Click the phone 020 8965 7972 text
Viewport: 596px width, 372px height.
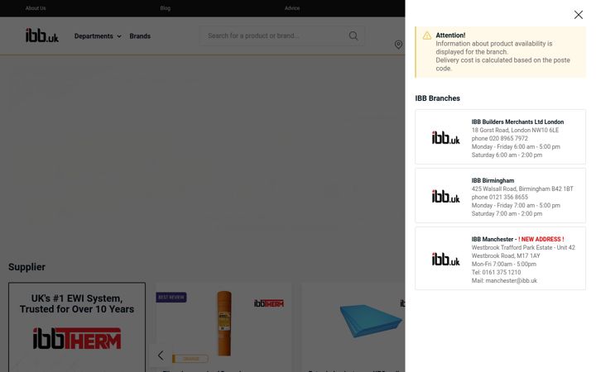click(x=499, y=139)
